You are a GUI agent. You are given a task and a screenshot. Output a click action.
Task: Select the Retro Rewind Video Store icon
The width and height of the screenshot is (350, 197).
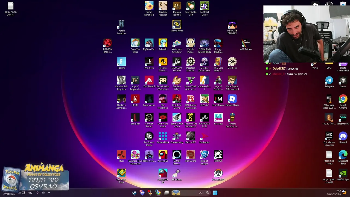pos(163,83)
